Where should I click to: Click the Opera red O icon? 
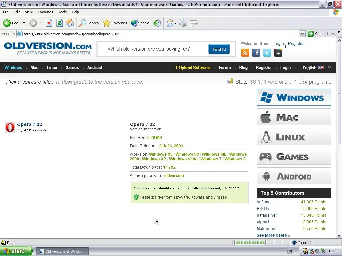(10, 127)
